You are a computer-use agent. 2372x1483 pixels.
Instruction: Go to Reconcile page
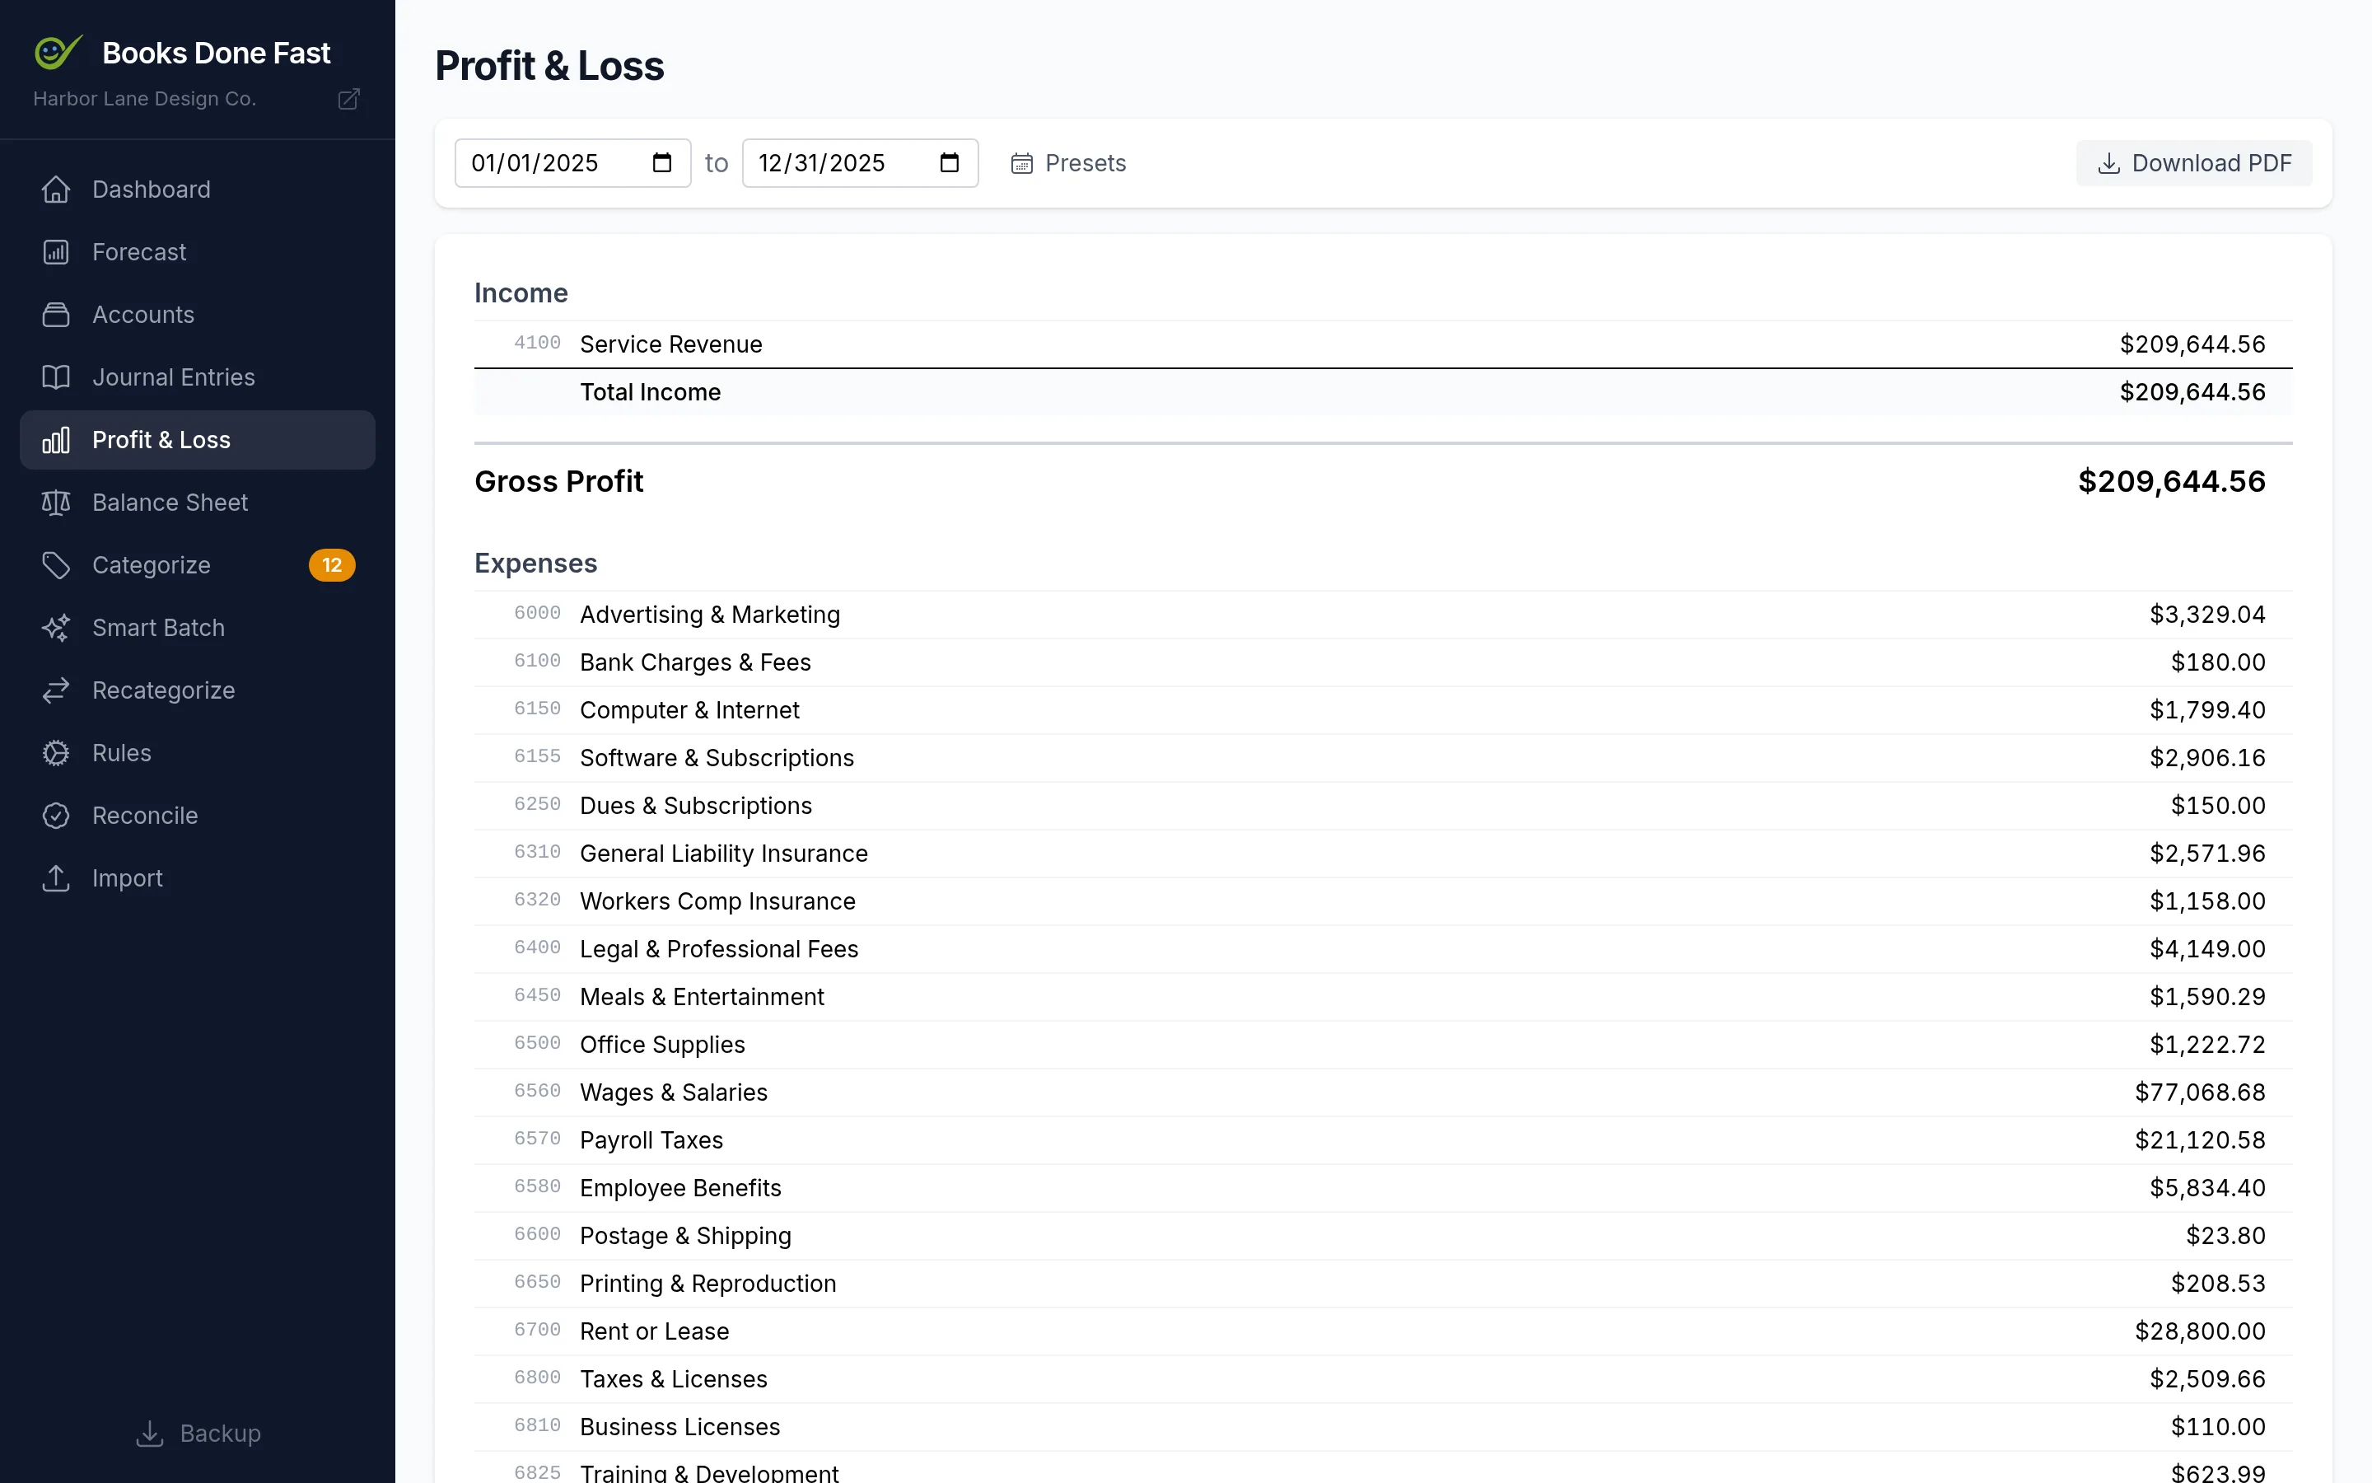197,816
